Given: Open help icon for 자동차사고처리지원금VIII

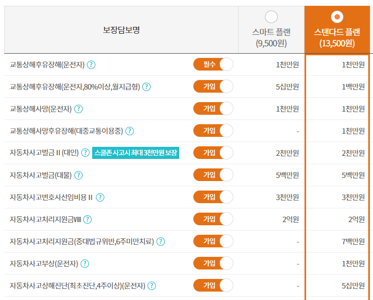Looking at the screenshot, I should [x=87, y=219].
